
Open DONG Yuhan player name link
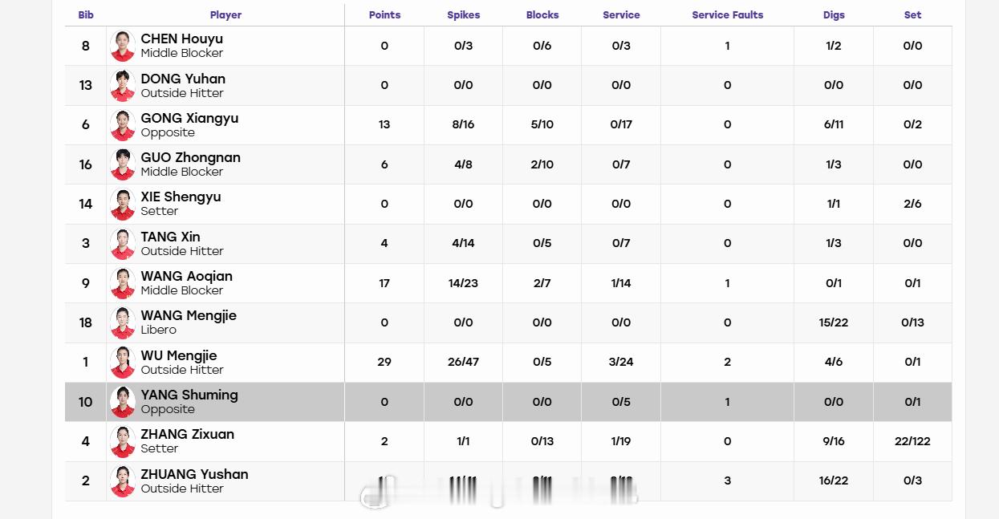(183, 79)
